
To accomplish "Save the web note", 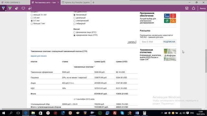I will [x=187, y=8].
